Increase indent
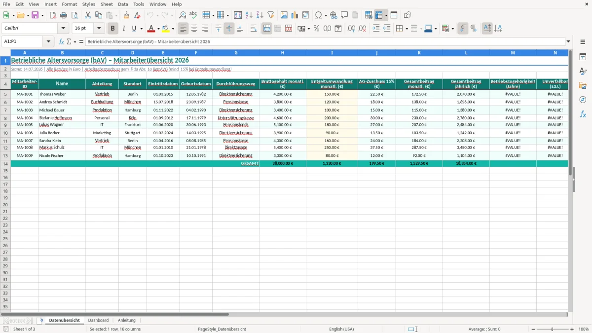The image size is (592, 333). (376, 29)
